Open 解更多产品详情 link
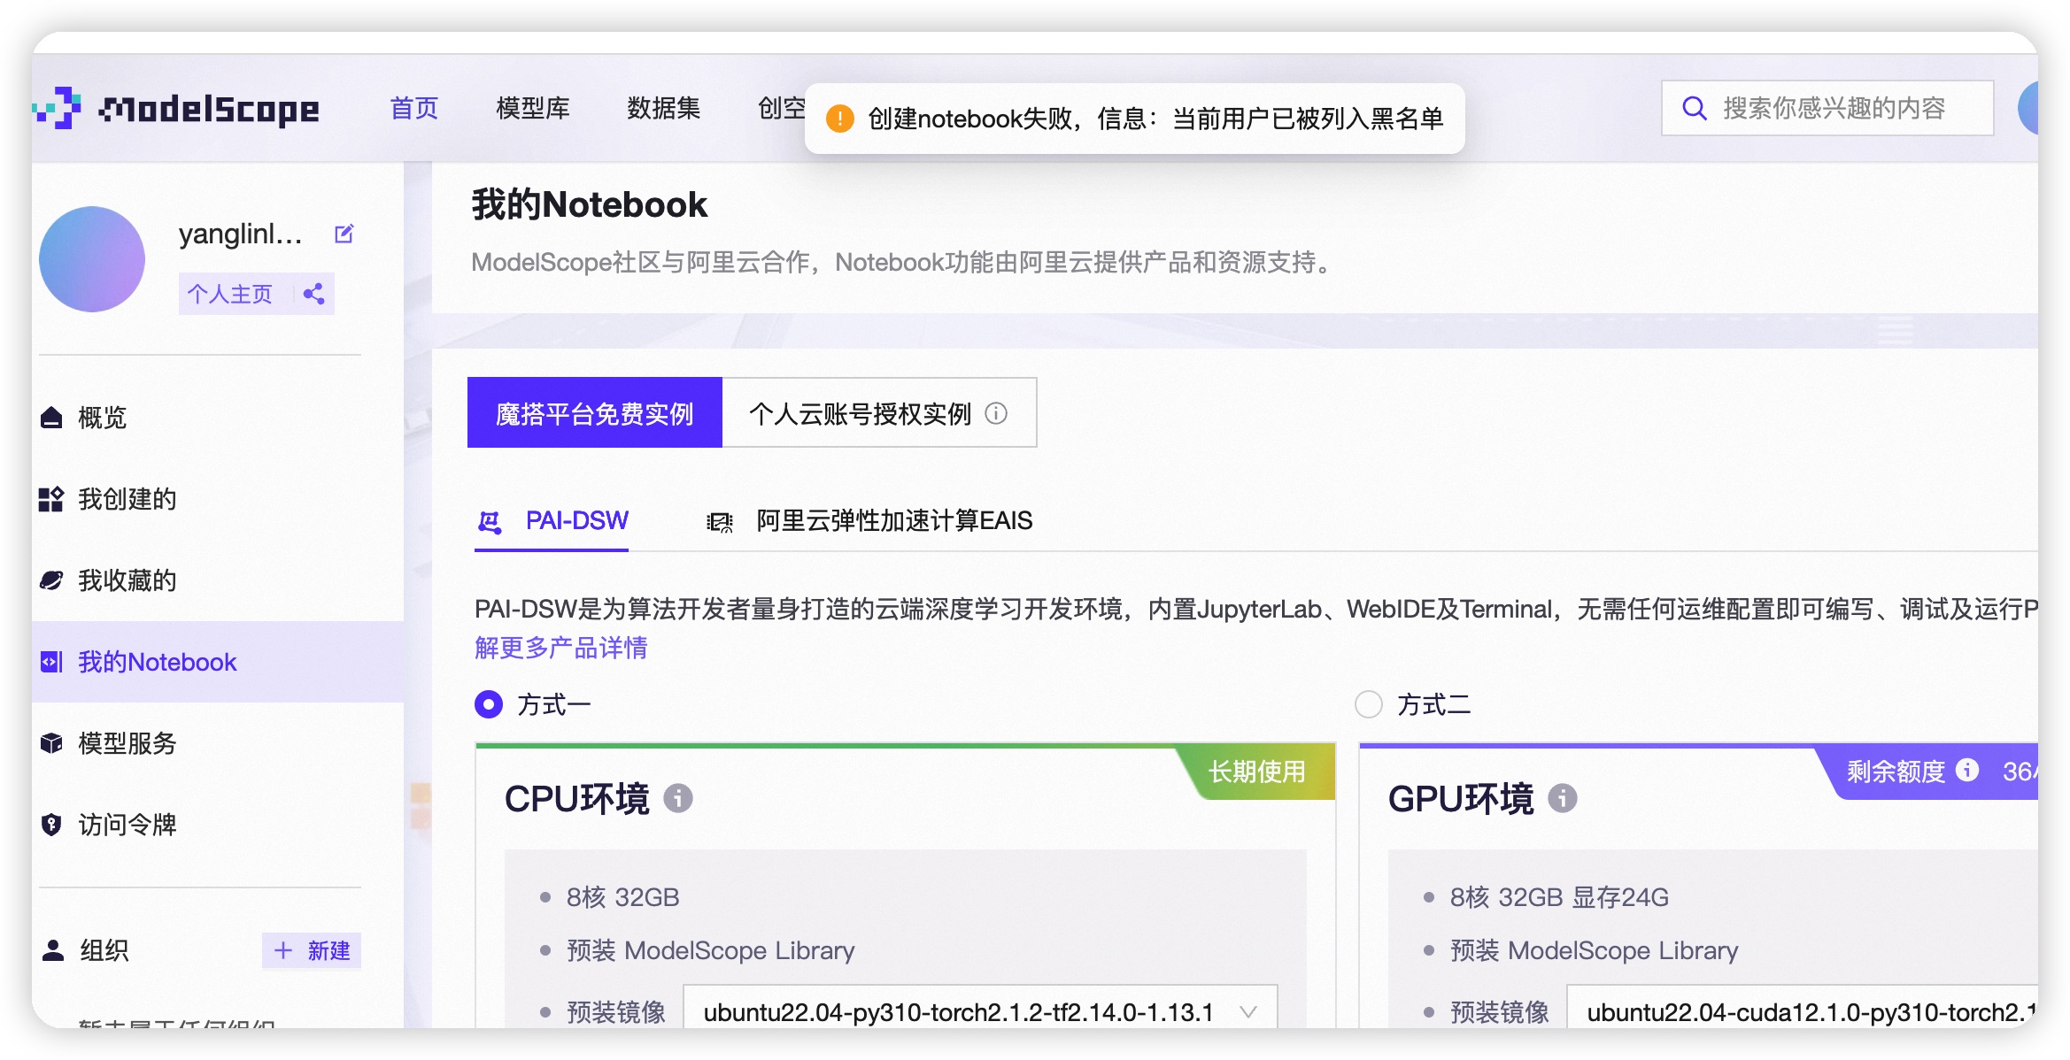The width and height of the screenshot is (2070, 1060). (560, 648)
